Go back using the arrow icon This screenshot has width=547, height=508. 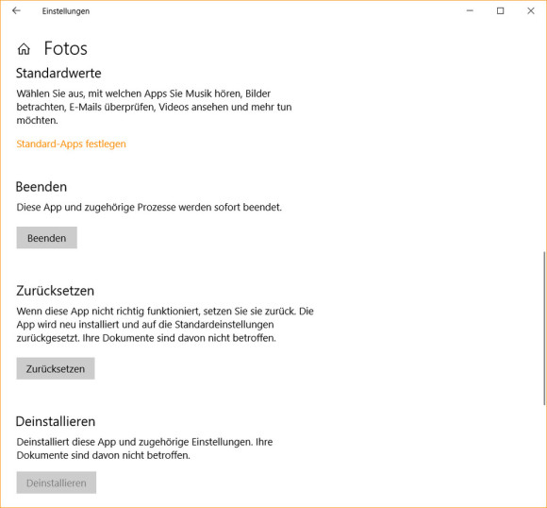(x=16, y=10)
